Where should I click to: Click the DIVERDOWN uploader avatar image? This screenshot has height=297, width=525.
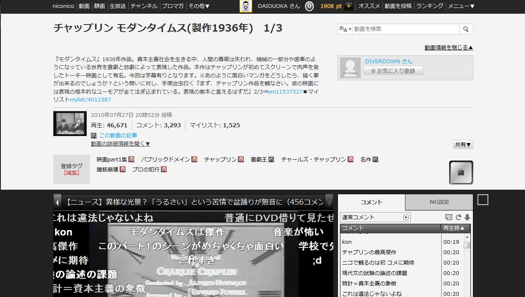[350, 68]
